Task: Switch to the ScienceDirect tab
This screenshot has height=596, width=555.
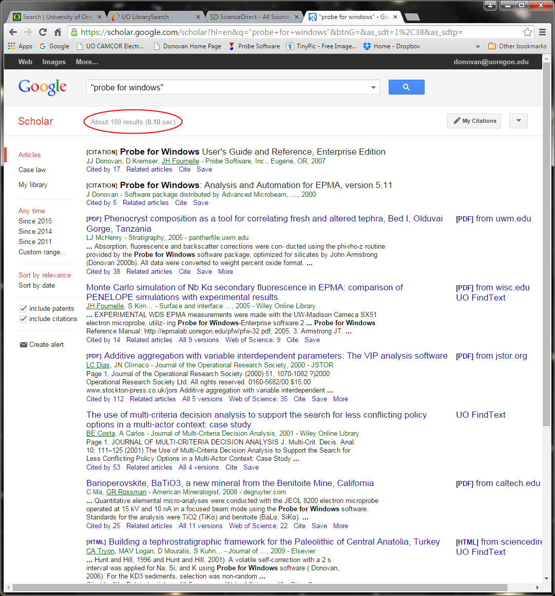Action: point(254,17)
